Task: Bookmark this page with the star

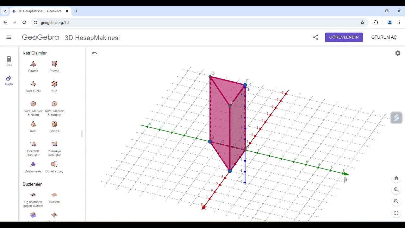Action: [362, 22]
